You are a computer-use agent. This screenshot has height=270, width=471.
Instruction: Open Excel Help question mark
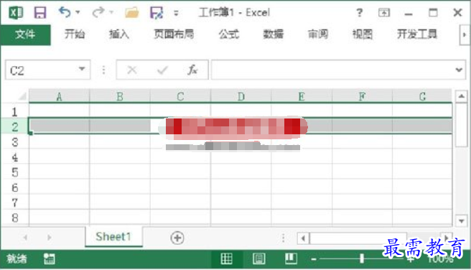click(x=360, y=13)
